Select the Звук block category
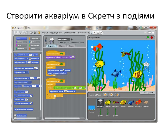Image resolution: width=166 pixels, height=125 pixels. 22,45
